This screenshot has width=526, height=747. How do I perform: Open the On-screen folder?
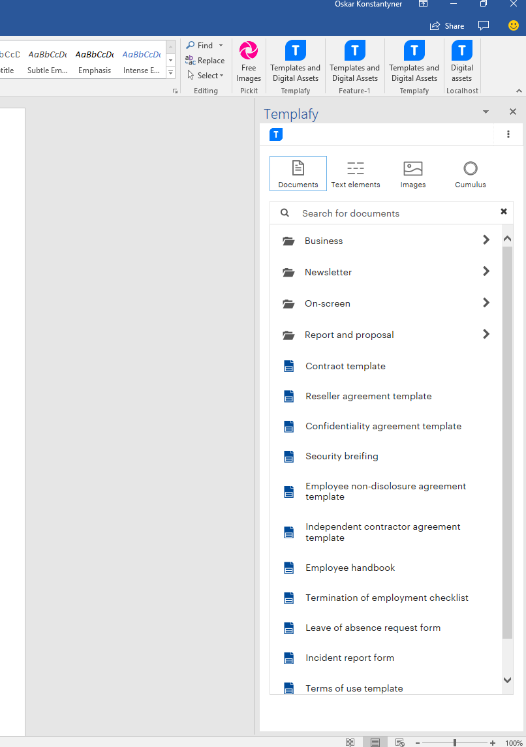(386, 303)
